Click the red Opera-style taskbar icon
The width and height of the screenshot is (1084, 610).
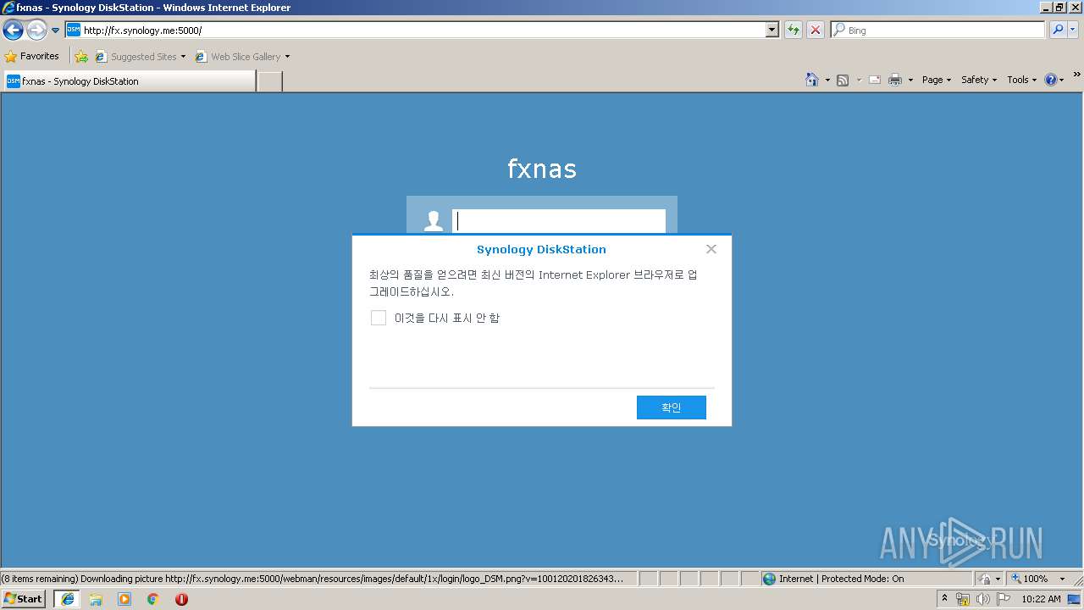(x=181, y=599)
